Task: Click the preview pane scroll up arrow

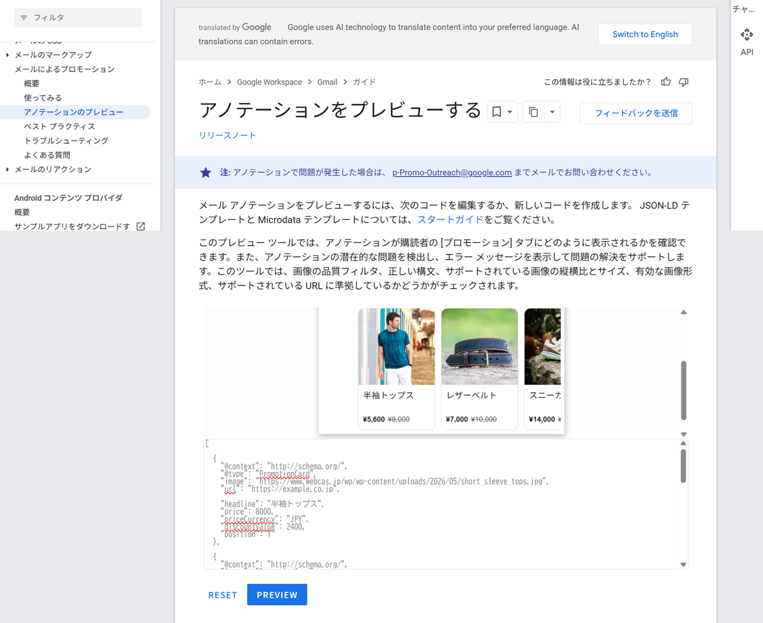Action: pyautogui.click(x=684, y=312)
